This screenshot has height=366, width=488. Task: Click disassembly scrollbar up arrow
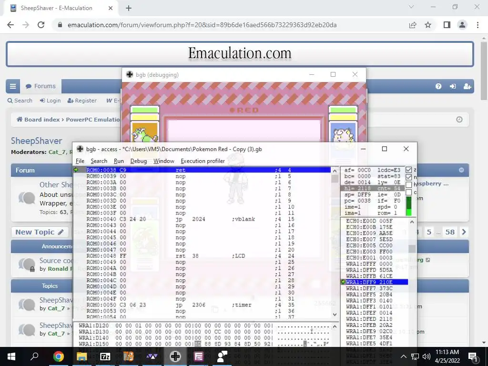(335, 171)
